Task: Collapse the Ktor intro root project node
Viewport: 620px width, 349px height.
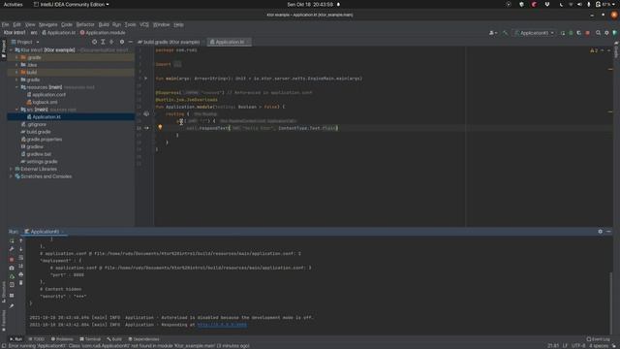Action: coord(11,50)
